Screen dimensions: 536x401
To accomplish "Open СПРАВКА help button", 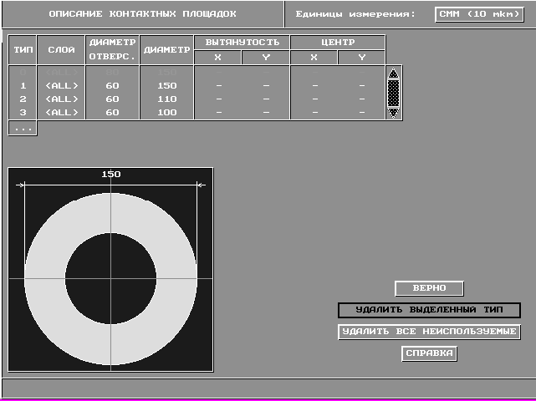I will 429,353.
